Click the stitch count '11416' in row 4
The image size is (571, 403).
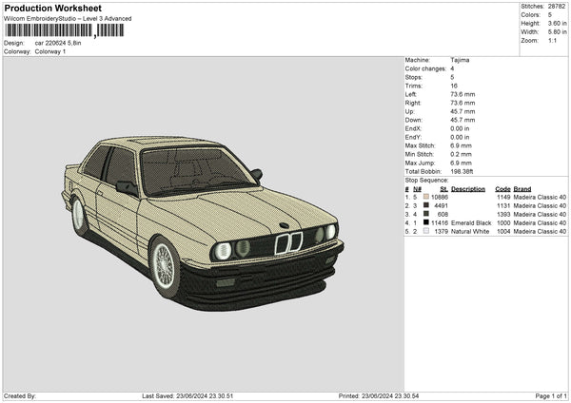[440, 222]
